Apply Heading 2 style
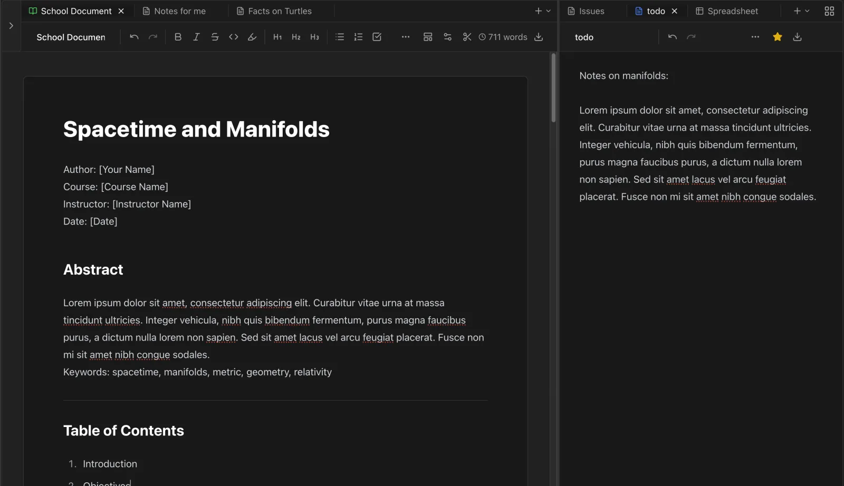 [x=296, y=37]
